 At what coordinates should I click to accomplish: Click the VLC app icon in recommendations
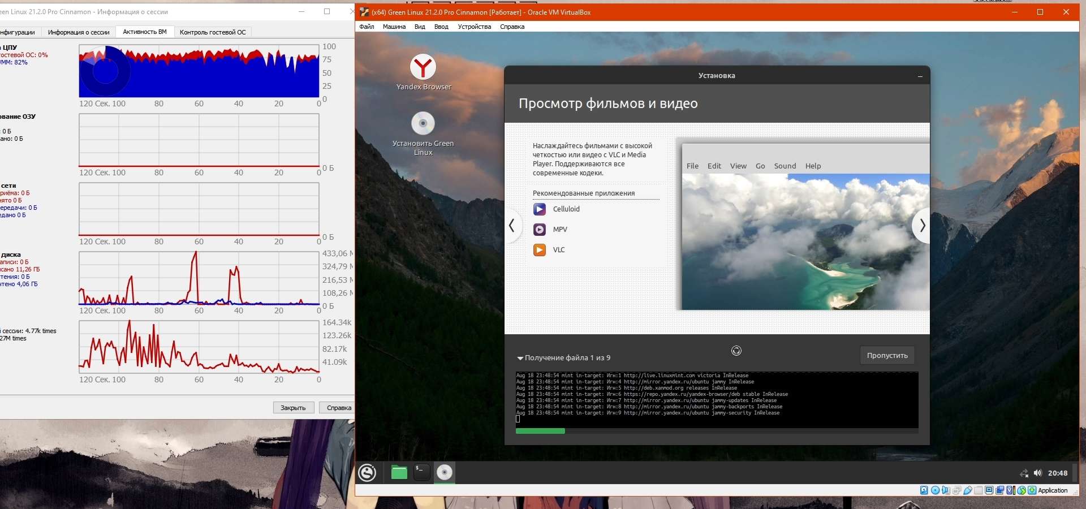(x=540, y=250)
